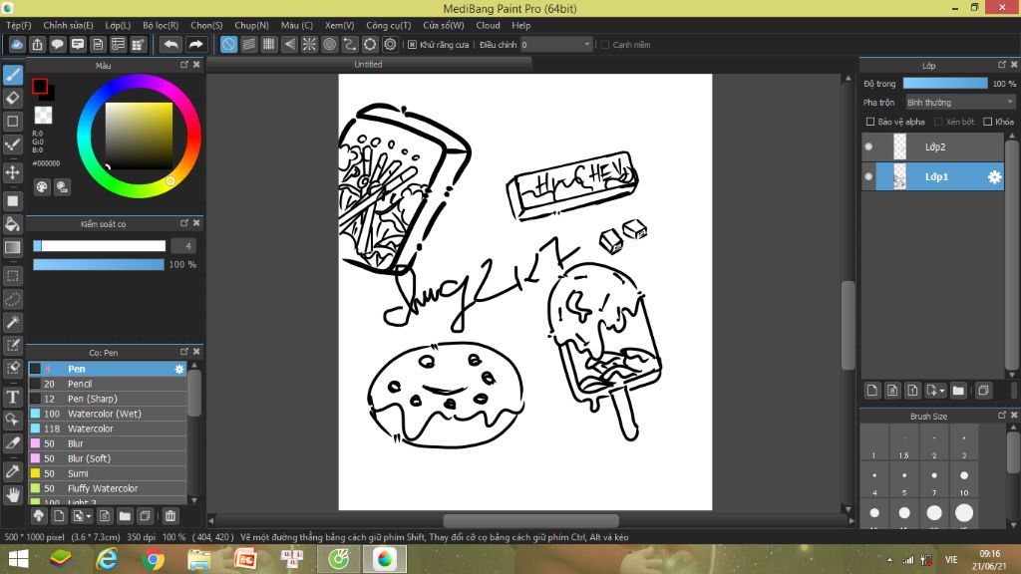Image resolution: width=1021 pixels, height=574 pixels.
Task: Open snap settings gear icon
Action: click(390, 44)
